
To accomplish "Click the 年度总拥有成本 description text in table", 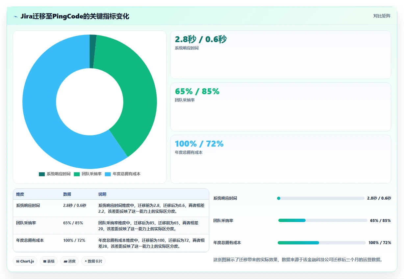I will coord(151,243).
